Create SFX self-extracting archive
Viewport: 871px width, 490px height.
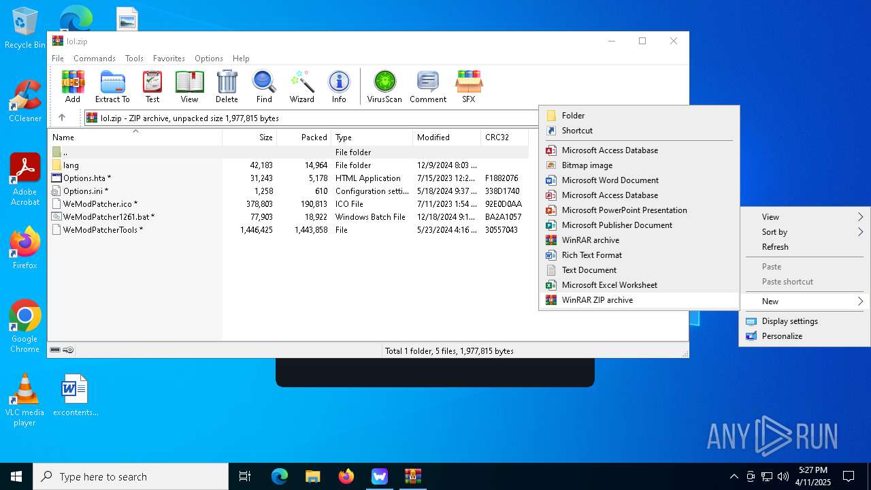pyautogui.click(x=469, y=86)
